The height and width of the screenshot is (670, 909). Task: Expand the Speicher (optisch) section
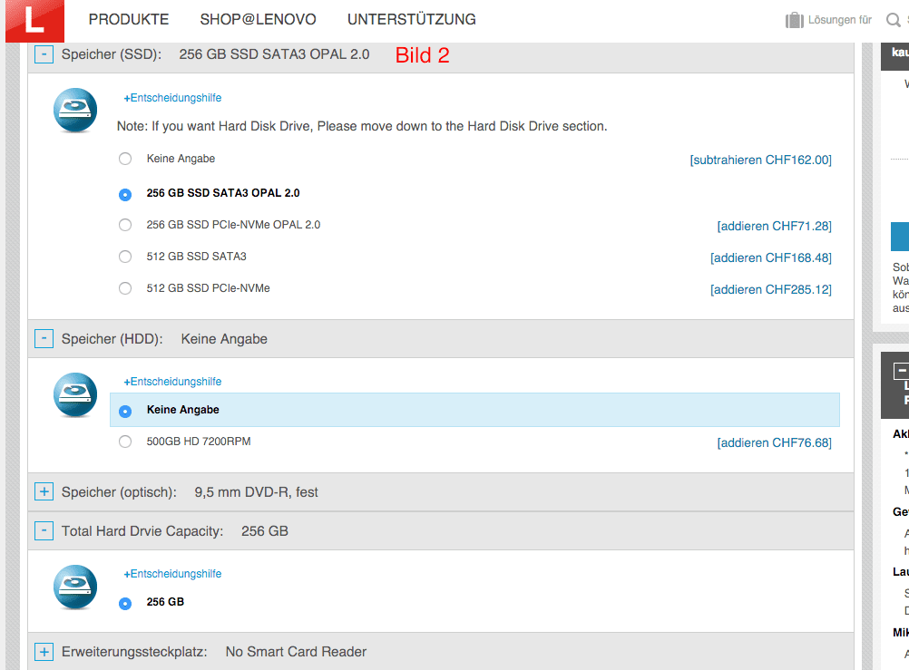(x=44, y=491)
